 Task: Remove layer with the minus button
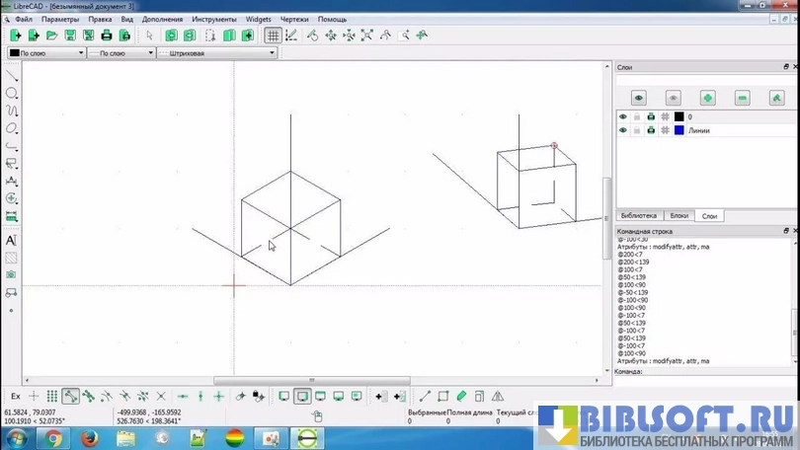tap(743, 98)
